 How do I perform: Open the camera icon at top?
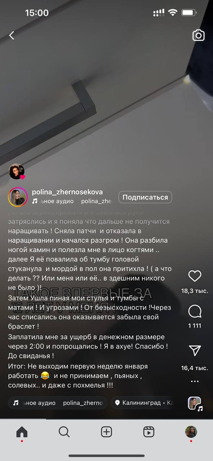(x=199, y=35)
